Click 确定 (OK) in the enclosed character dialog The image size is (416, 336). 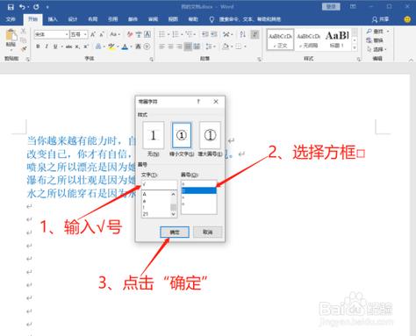click(175, 232)
